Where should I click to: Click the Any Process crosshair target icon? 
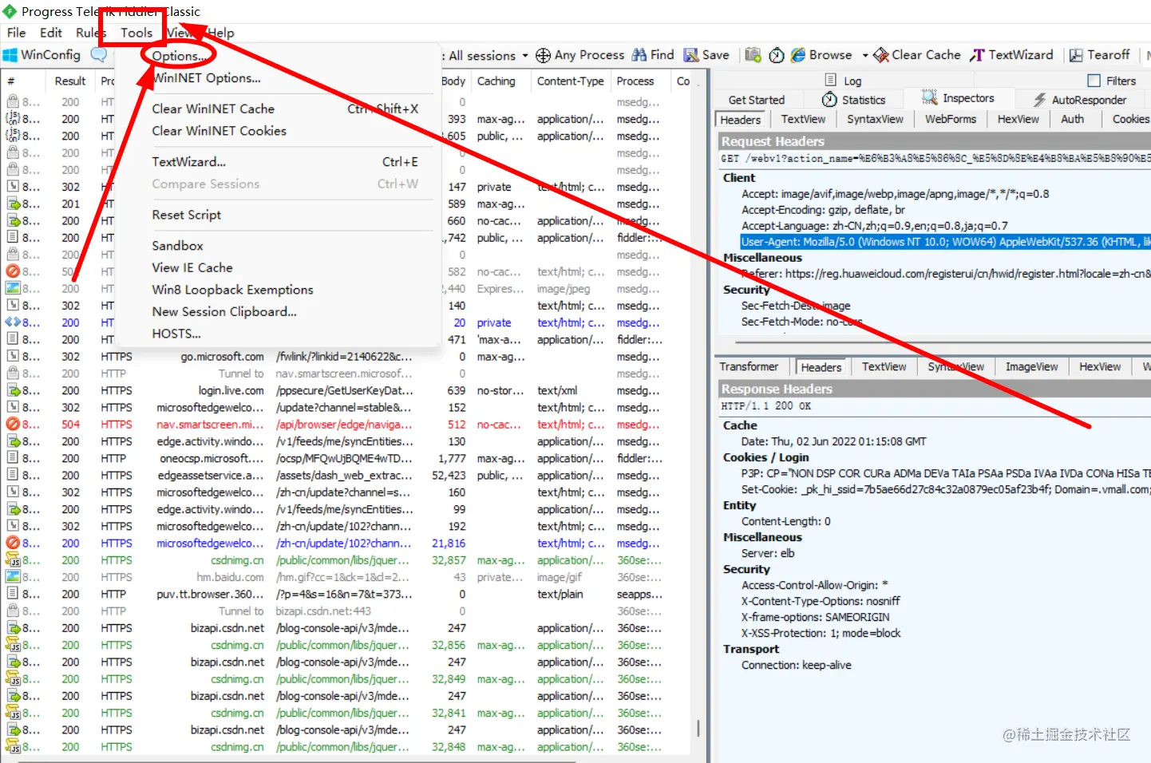coord(543,55)
